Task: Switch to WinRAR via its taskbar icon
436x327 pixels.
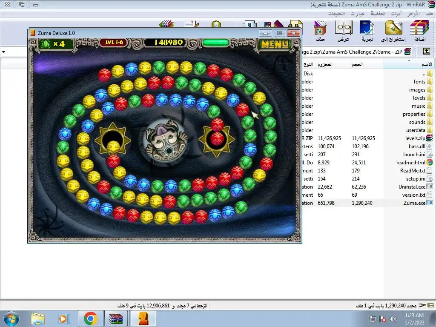Action: 116,318
